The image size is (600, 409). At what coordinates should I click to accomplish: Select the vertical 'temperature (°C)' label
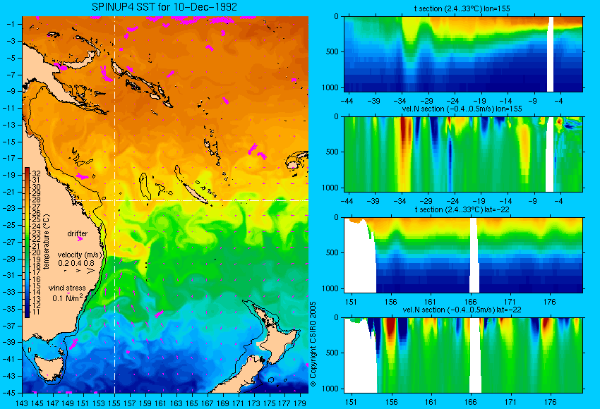click(47, 242)
